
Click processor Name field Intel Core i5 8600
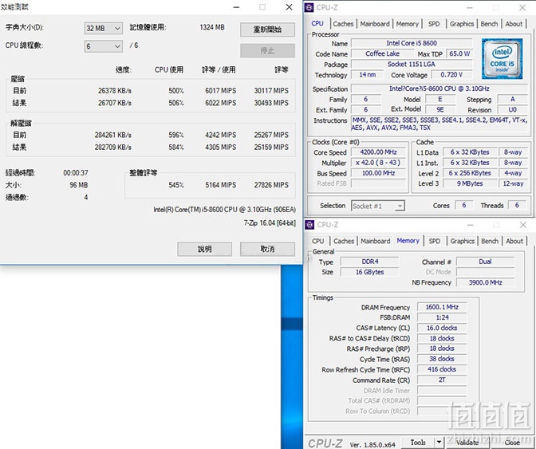(412, 43)
